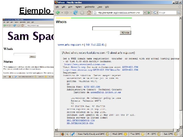Click the activity throbber icon in menu bar

[180, 7]
